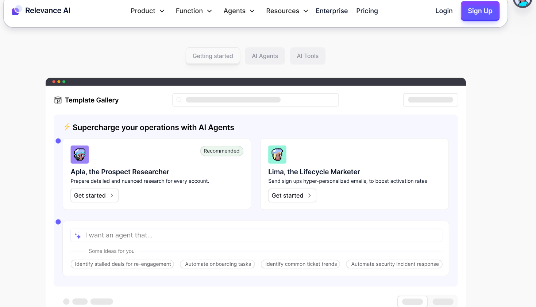Expand the Agents menu chevron
Image resolution: width=536 pixels, height=307 pixels.
tap(252, 11)
